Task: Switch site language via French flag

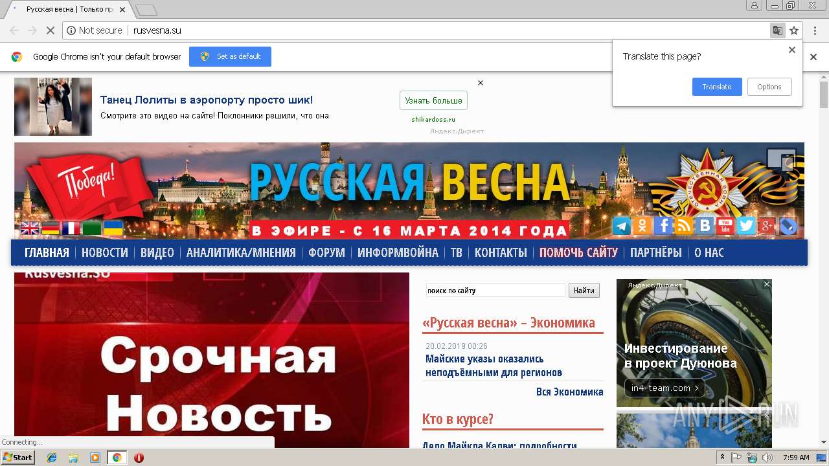Action: 71,228
